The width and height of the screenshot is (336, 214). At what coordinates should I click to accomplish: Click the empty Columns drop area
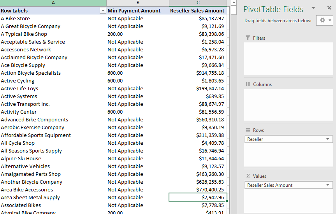[x=289, y=105]
